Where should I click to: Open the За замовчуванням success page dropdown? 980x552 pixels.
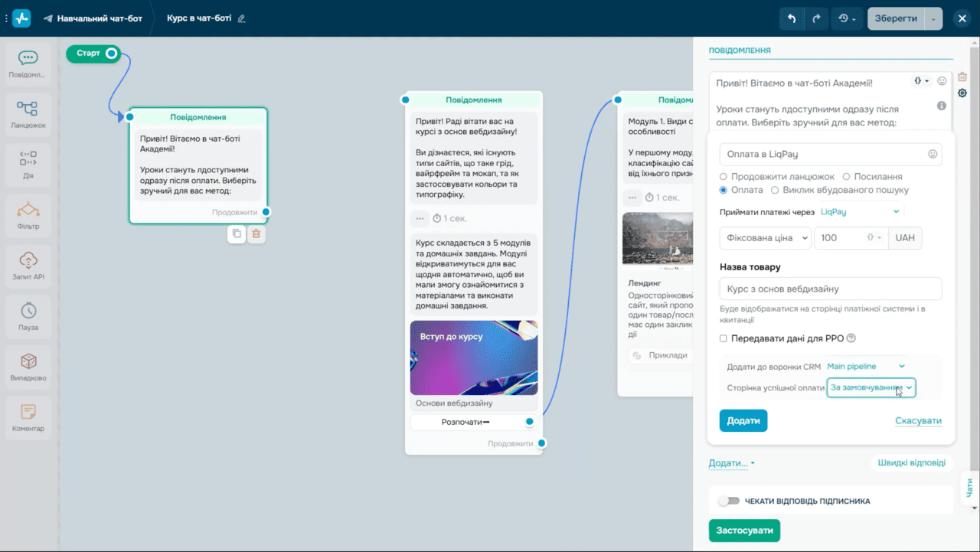pyautogui.click(x=871, y=387)
